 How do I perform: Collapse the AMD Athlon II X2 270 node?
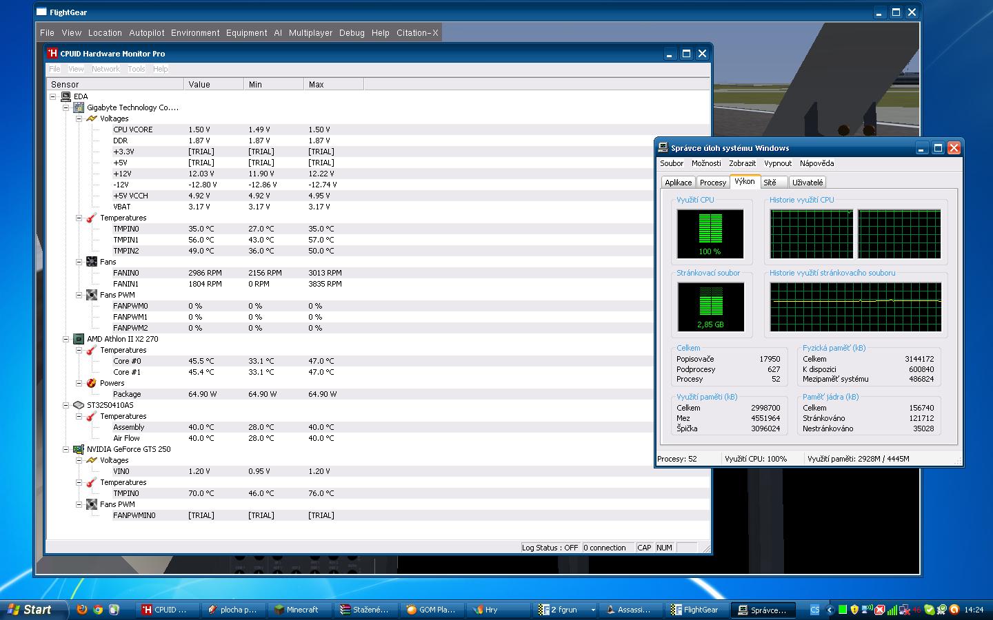point(66,339)
